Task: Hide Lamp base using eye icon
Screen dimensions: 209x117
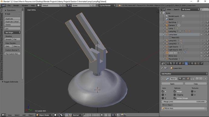Action: pyautogui.click(x=201, y=34)
